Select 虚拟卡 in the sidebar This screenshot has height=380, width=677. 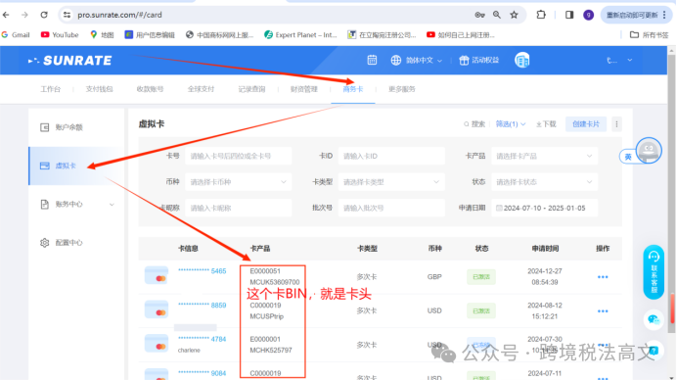point(76,166)
